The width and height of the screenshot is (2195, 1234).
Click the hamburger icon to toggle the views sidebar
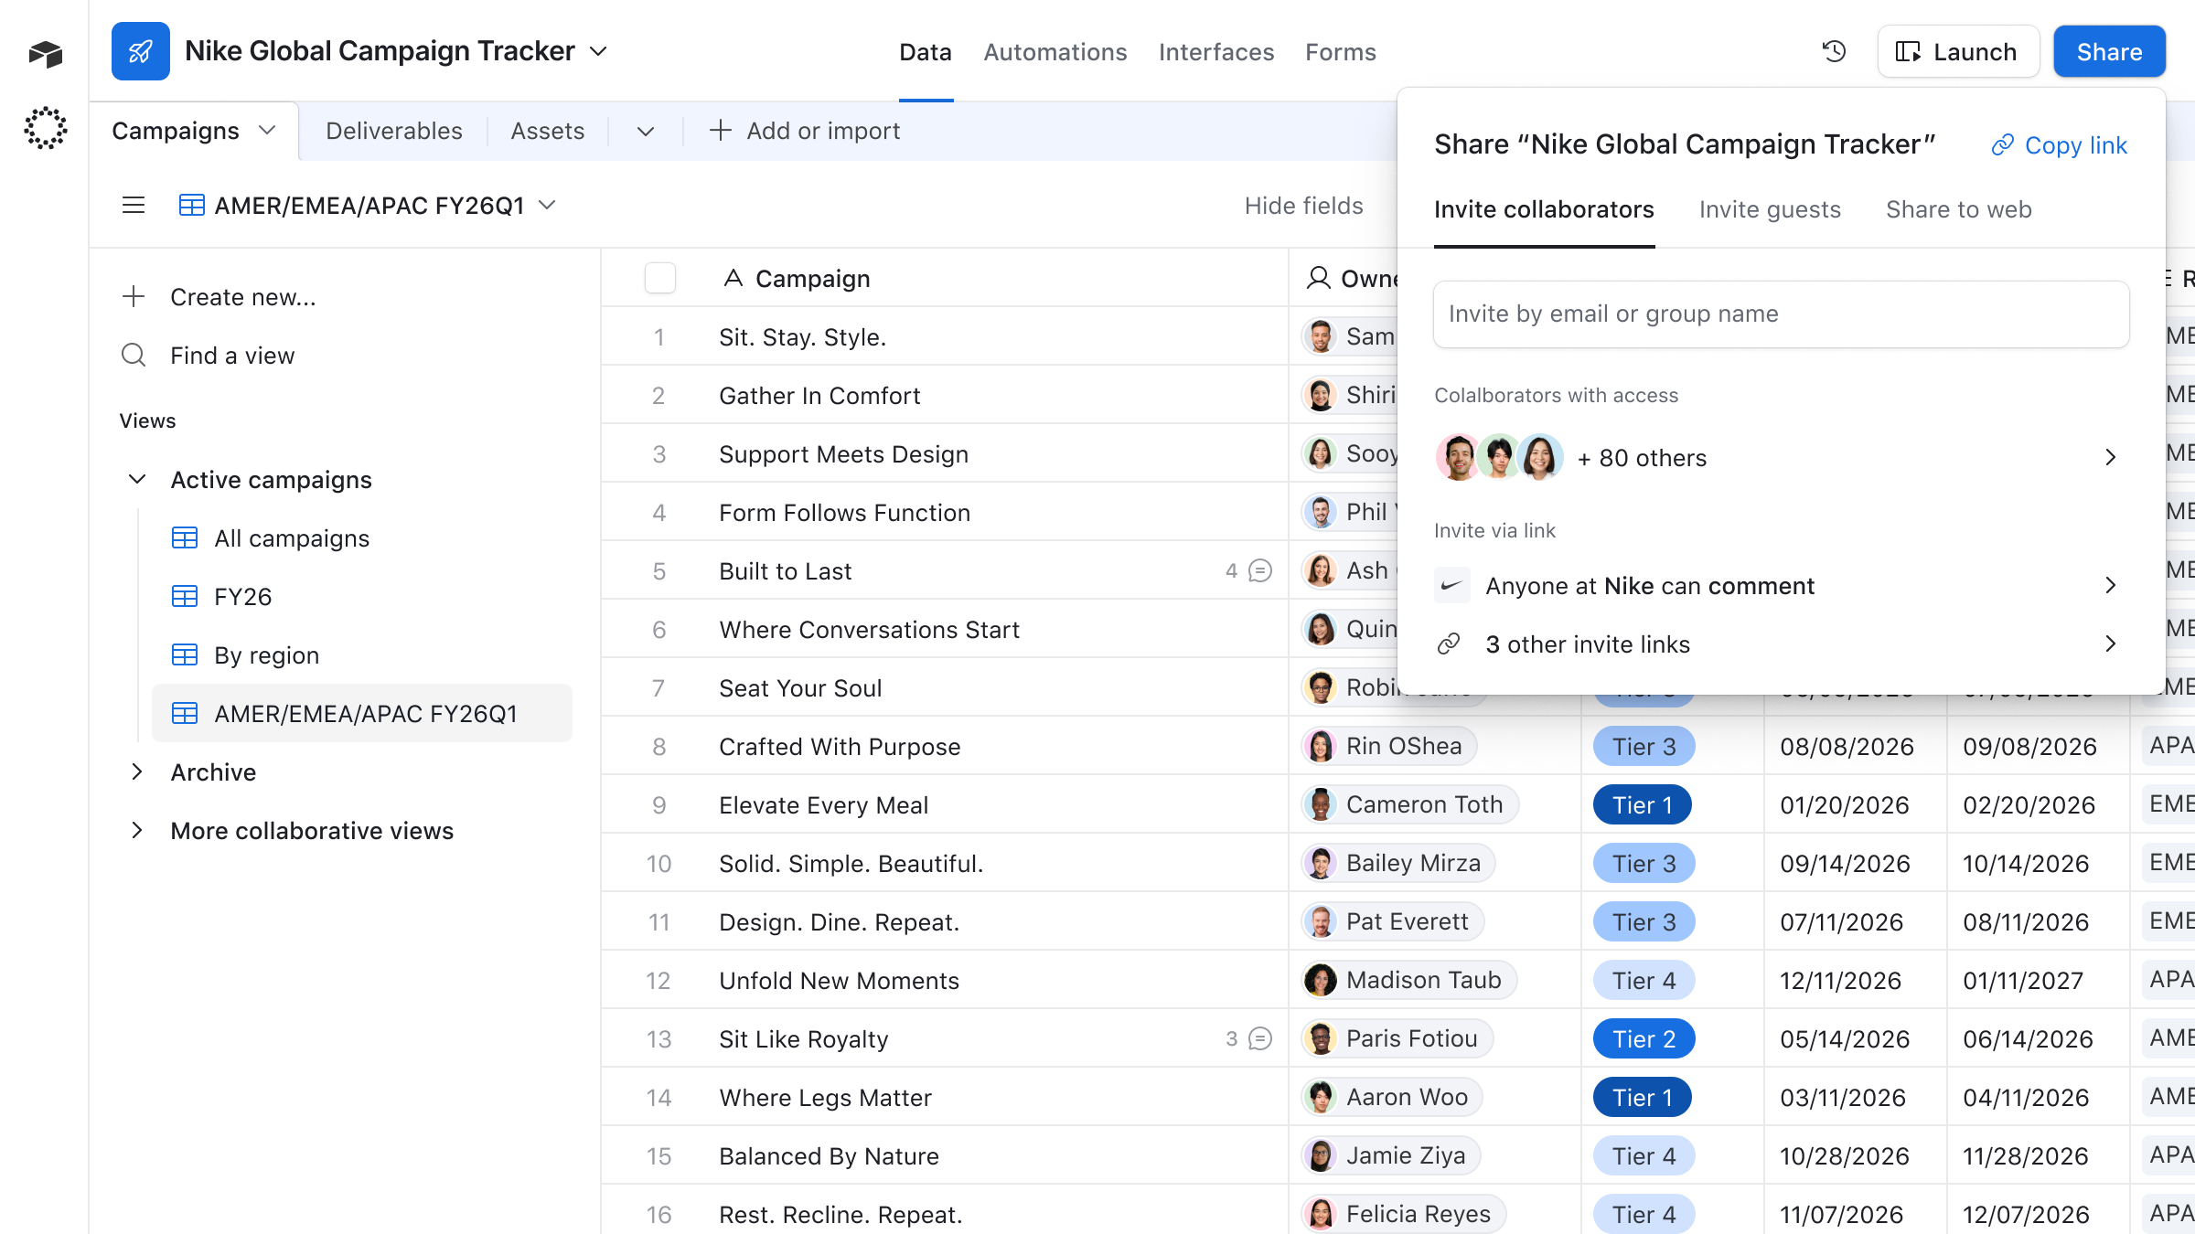pyautogui.click(x=134, y=205)
